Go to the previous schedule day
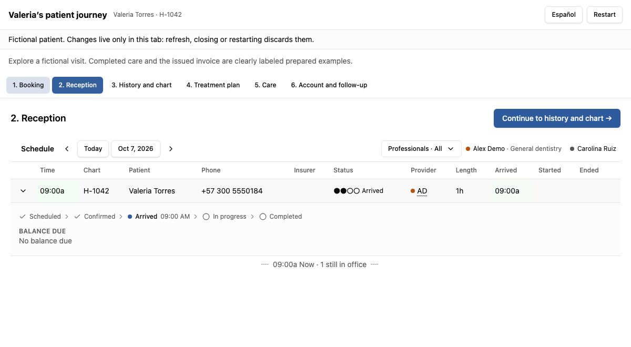Image resolution: width=631 pixels, height=347 pixels. pyautogui.click(x=67, y=149)
